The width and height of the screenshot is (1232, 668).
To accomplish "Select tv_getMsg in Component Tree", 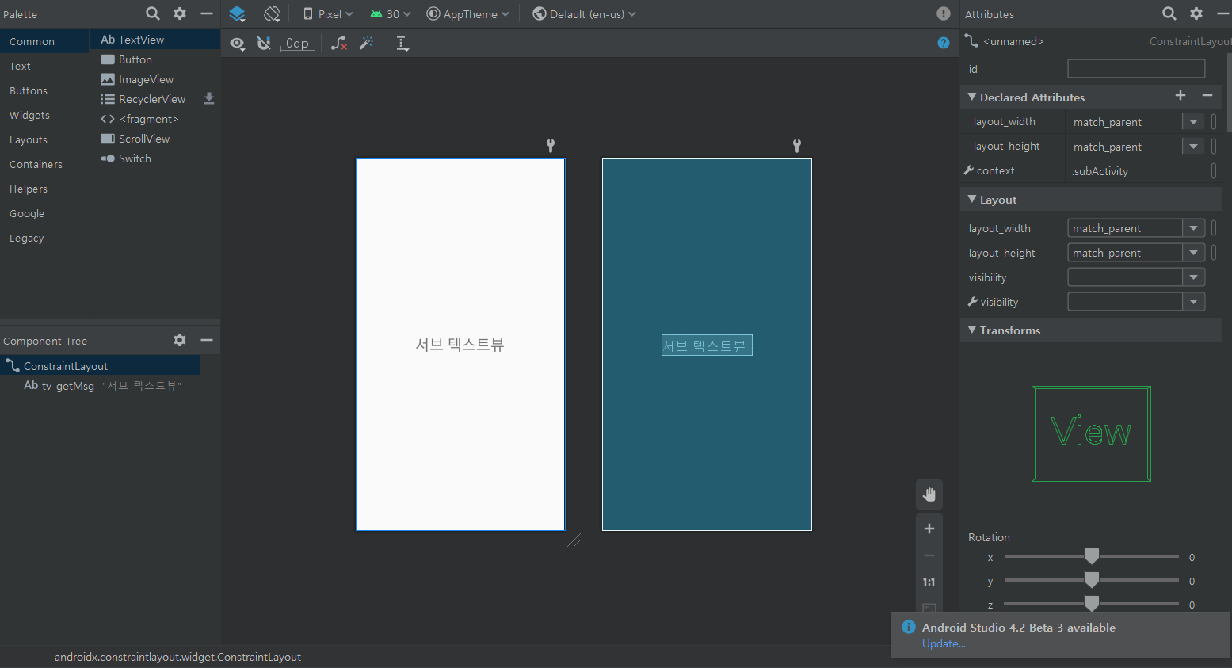I will pos(100,386).
